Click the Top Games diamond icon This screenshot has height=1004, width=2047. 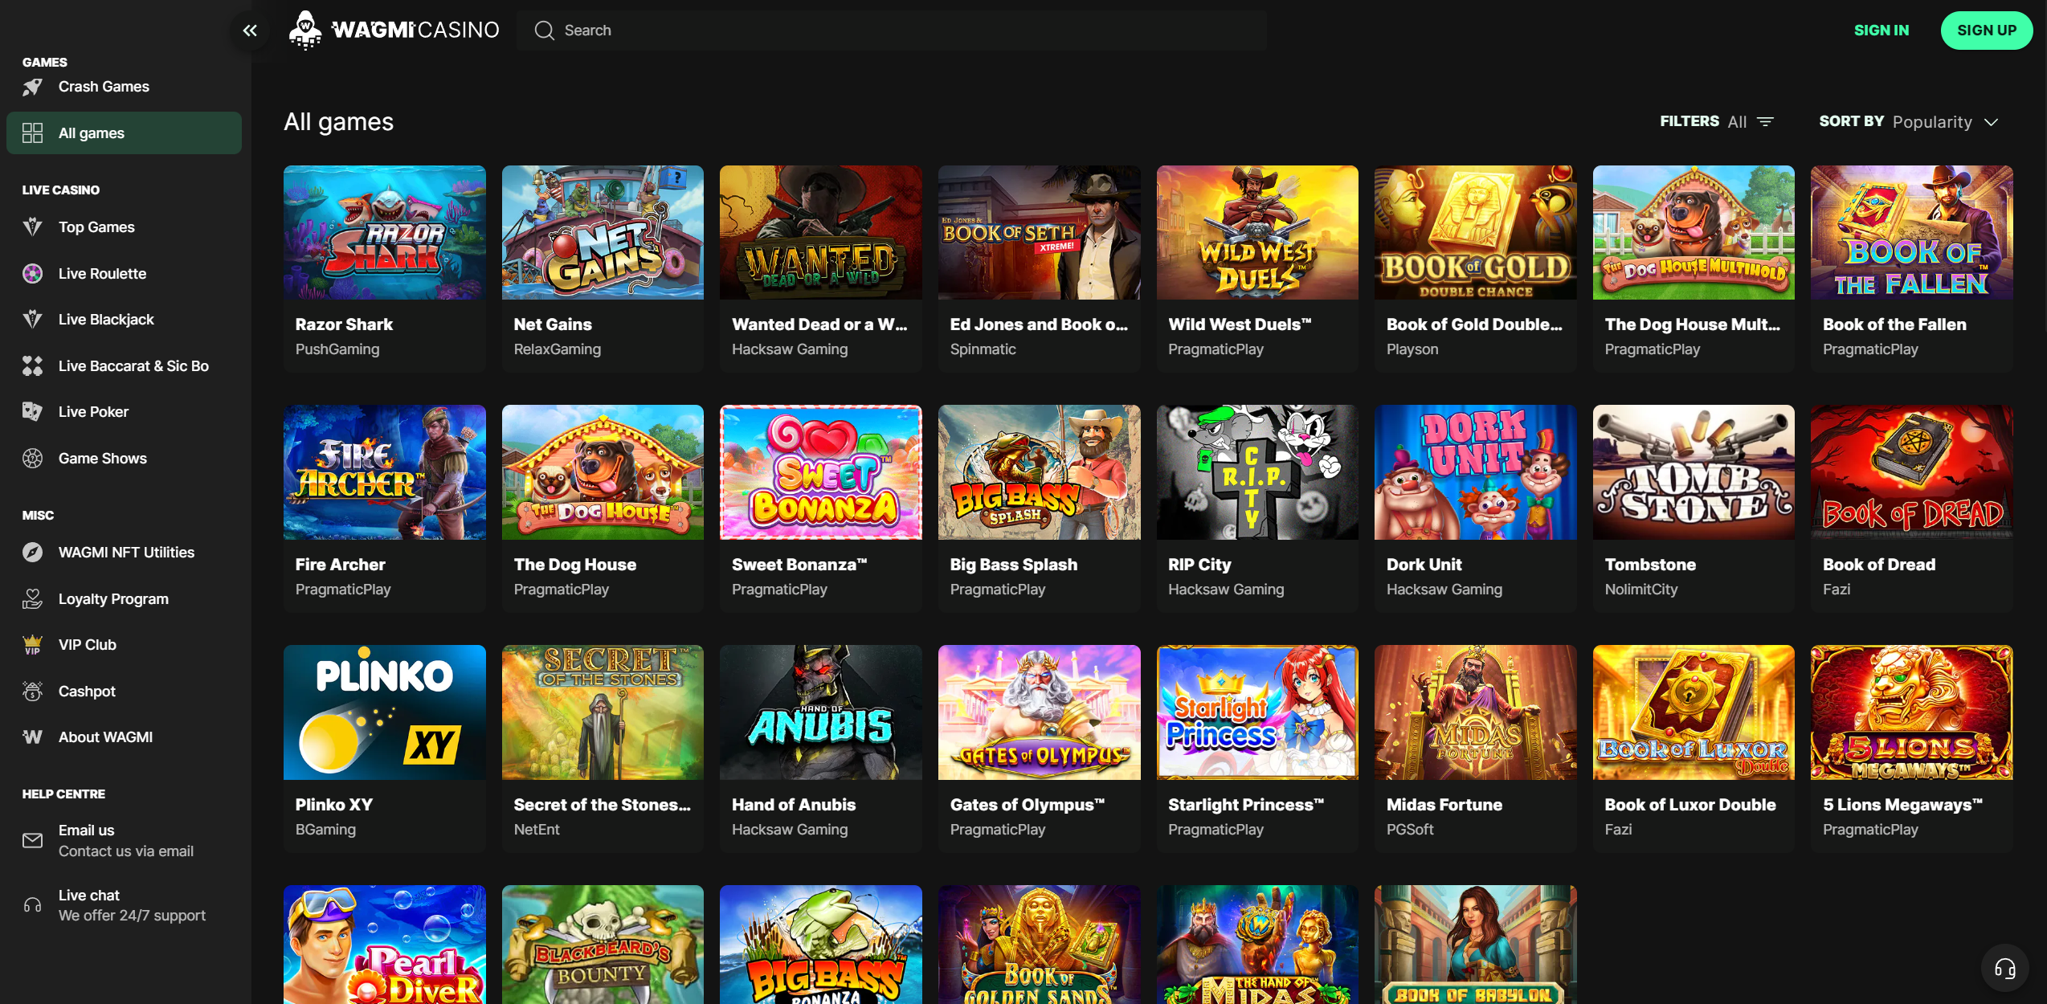[x=32, y=227]
